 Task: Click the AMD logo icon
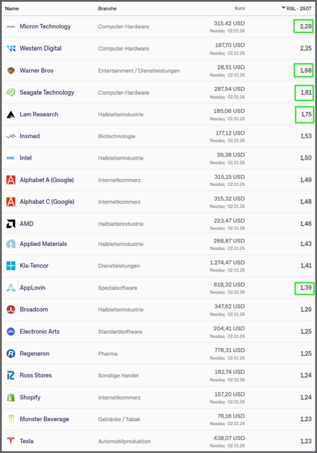tap(11, 224)
